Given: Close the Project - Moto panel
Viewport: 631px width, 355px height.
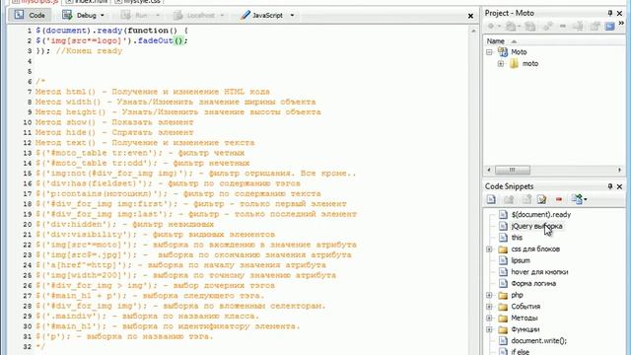Looking at the screenshot, I should [x=620, y=13].
